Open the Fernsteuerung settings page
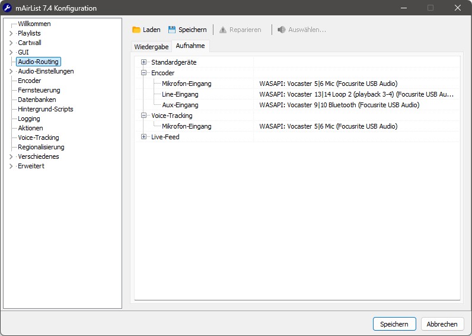 39,90
